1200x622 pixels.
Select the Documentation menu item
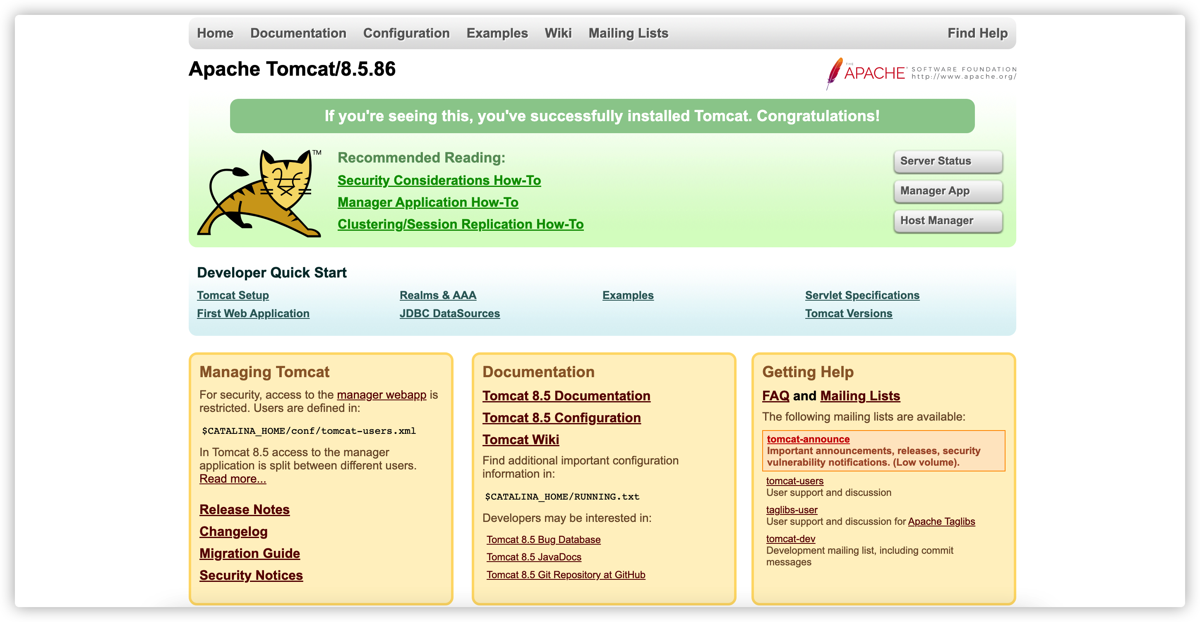coord(298,33)
